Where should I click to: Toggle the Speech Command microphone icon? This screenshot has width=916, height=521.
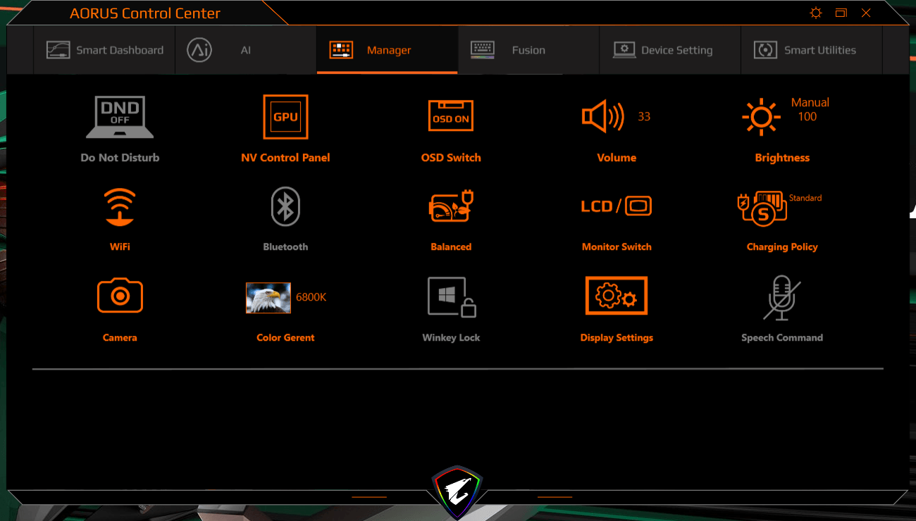(782, 297)
